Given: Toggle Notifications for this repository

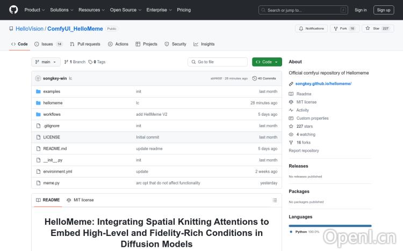Looking at the screenshot, I should [311, 28].
